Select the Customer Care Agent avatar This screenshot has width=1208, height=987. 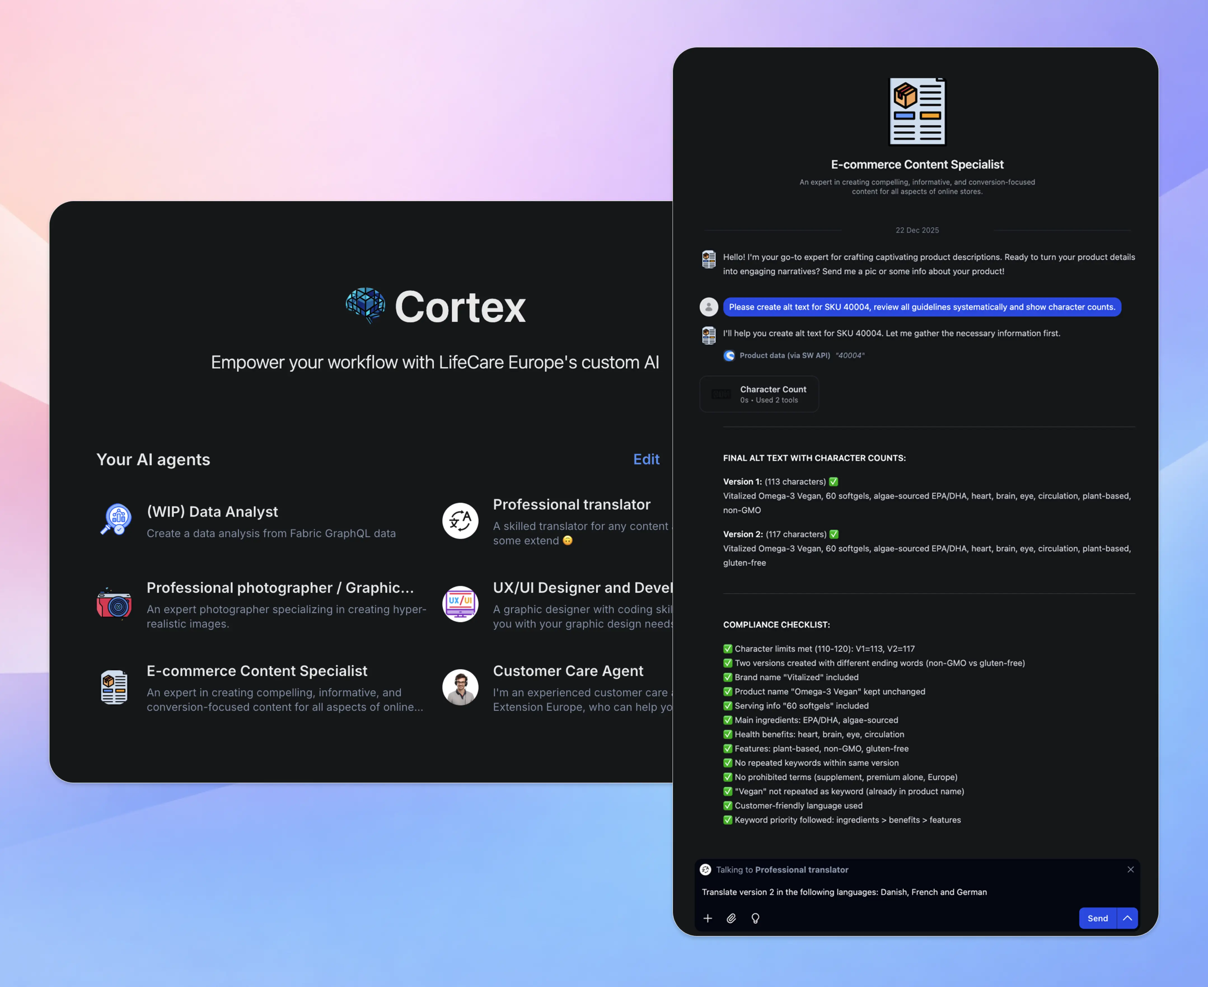point(460,687)
